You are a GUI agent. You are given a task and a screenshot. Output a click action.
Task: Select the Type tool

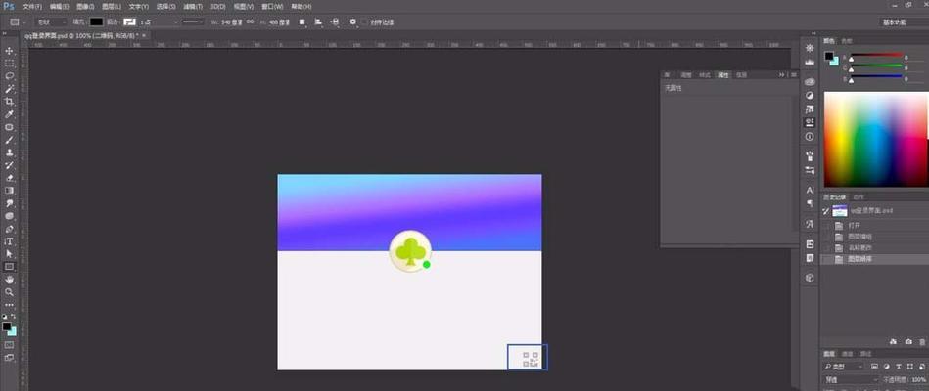coord(9,241)
